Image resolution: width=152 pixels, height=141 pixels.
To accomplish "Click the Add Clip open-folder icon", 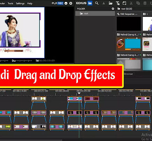I will point(110,3).
